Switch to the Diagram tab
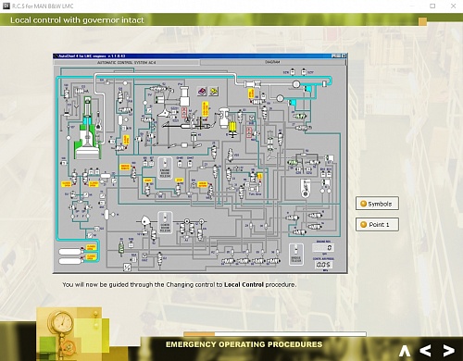463x361 pixels. 272,62
